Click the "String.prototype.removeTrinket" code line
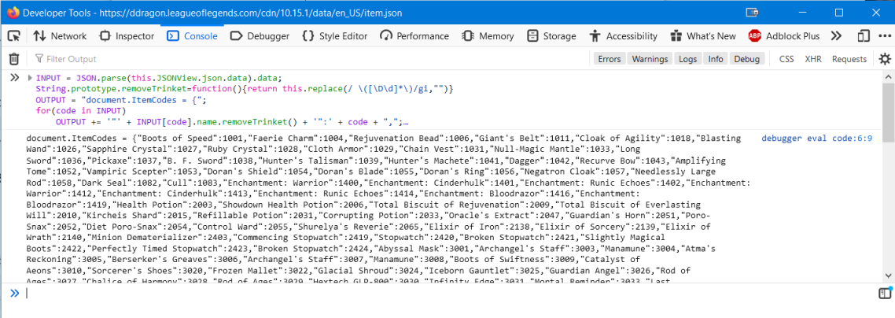Image resolution: width=895 pixels, height=318 pixels. pyautogui.click(x=245, y=89)
